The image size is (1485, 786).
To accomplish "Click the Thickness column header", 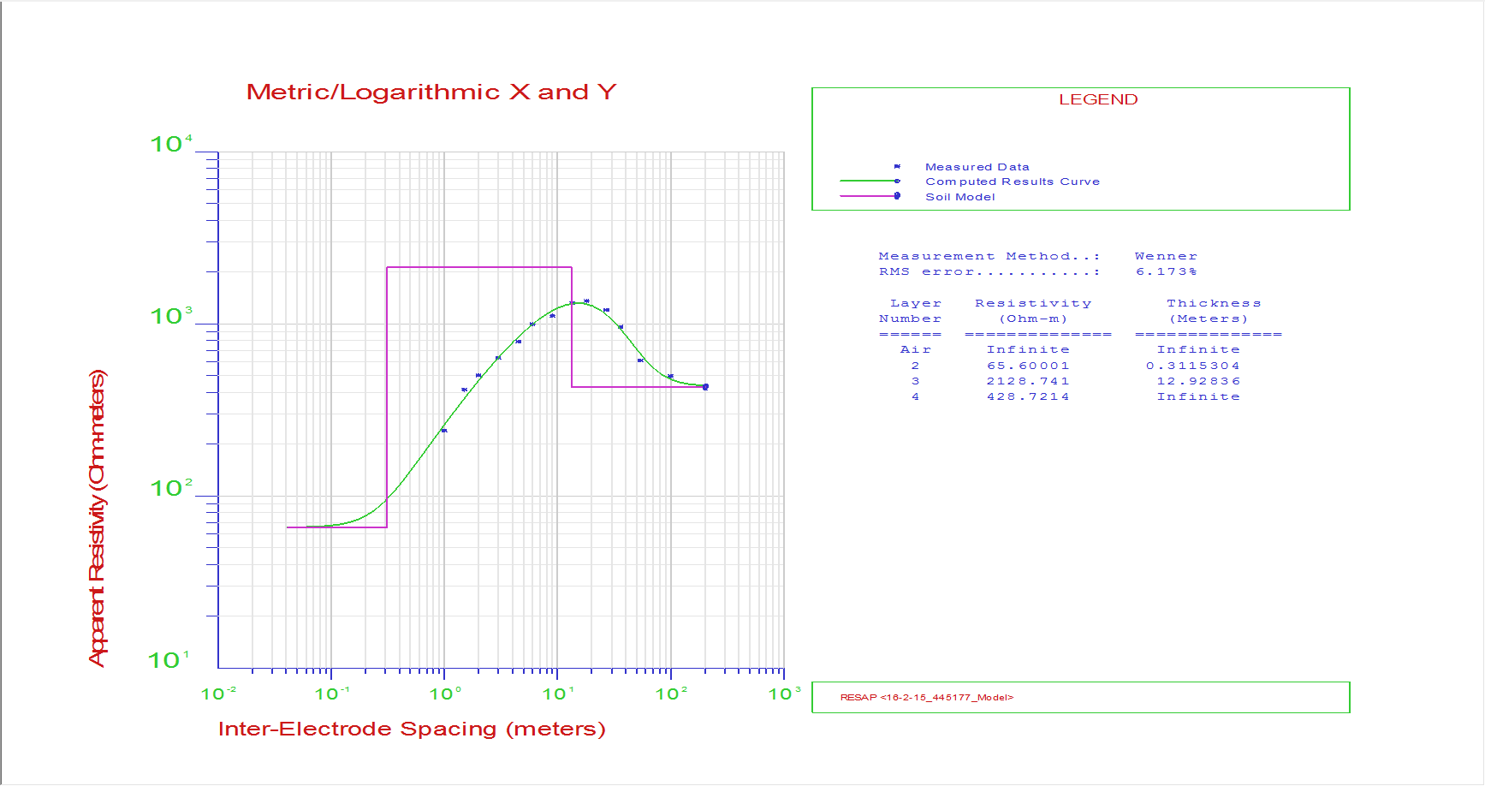I will (x=1213, y=303).
